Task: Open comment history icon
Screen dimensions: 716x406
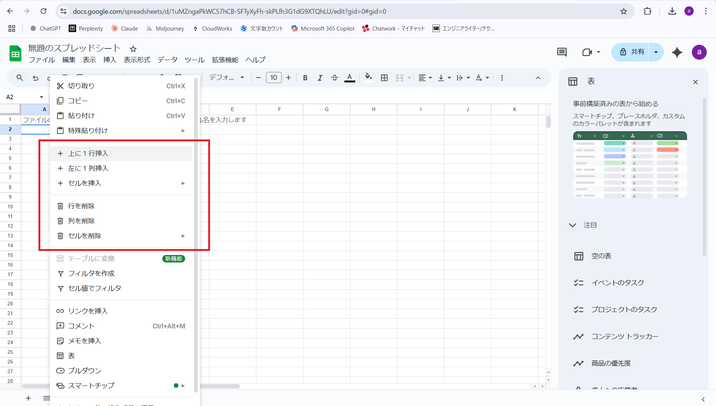Action: [x=562, y=52]
